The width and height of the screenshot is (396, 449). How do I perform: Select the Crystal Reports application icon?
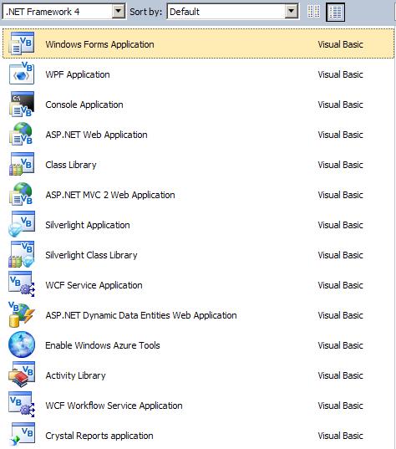(x=23, y=435)
